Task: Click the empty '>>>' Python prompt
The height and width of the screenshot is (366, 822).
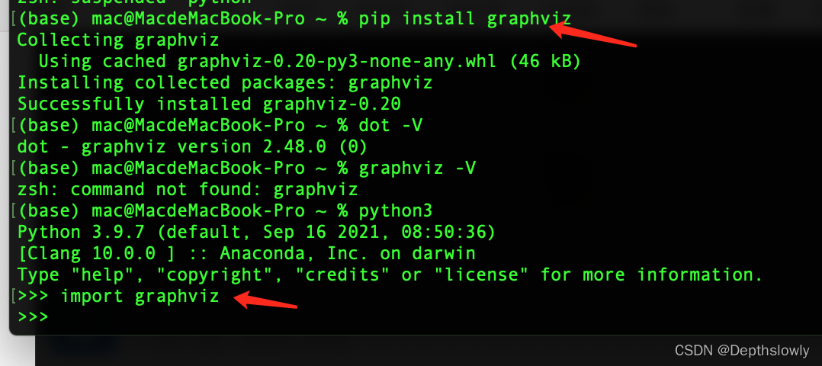Action: [x=33, y=316]
